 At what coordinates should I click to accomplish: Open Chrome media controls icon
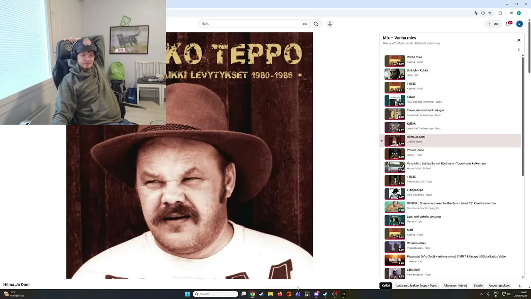[511, 13]
